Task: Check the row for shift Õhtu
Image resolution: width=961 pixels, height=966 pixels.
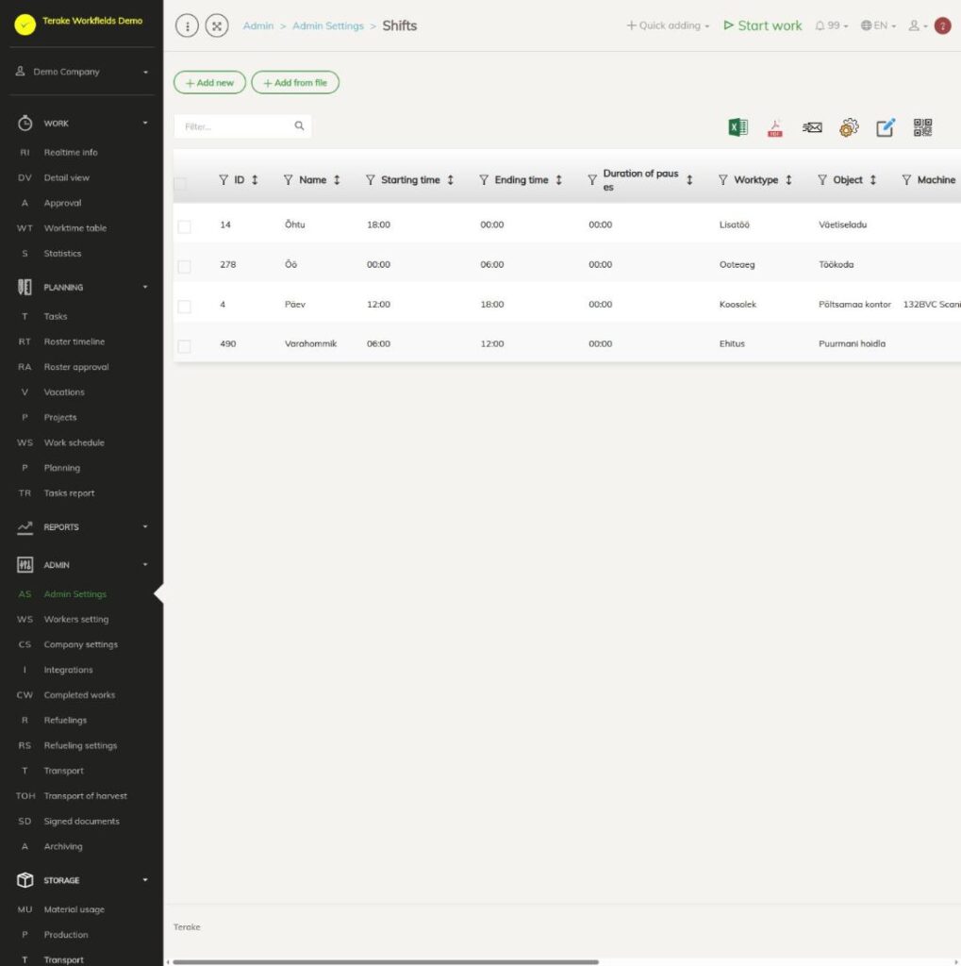Action: pos(184,226)
